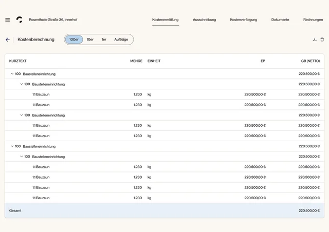The width and height of the screenshot is (329, 232).
Task: Select the 1er segment
Action: tap(104, 40)
